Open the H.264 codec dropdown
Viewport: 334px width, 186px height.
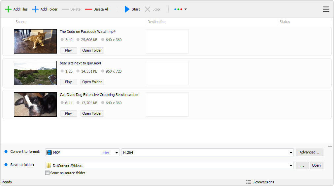(x=290, y=152)
